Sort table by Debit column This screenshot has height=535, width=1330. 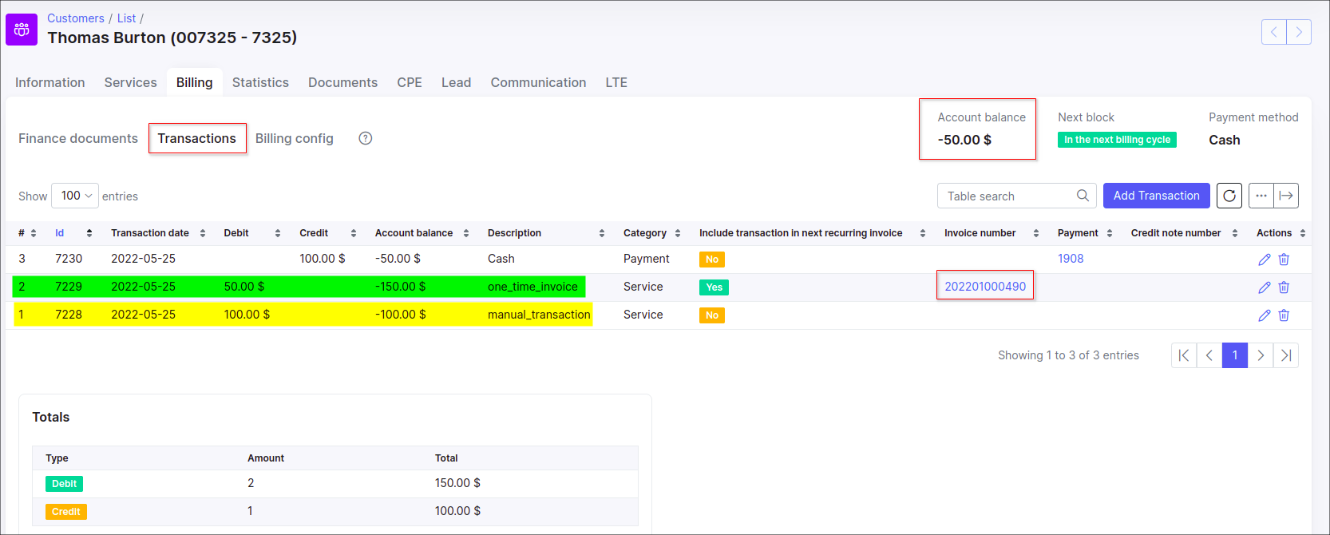tap(251, 233)
